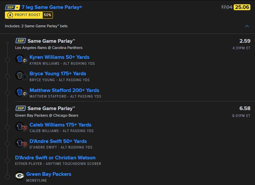Click the status circle beside Kyren Williams leg

[7, 60]
